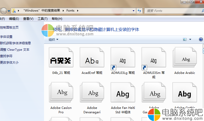Image resolution: width=204 pixels, height=121 pixels.
Task: Open the help question mark icon
Action: [201, 39]
